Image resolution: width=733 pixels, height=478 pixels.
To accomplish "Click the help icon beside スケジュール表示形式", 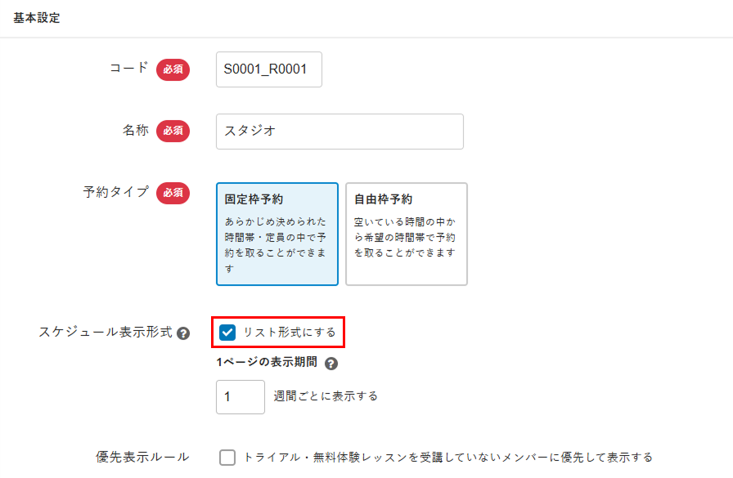I will tap(183, 333).
